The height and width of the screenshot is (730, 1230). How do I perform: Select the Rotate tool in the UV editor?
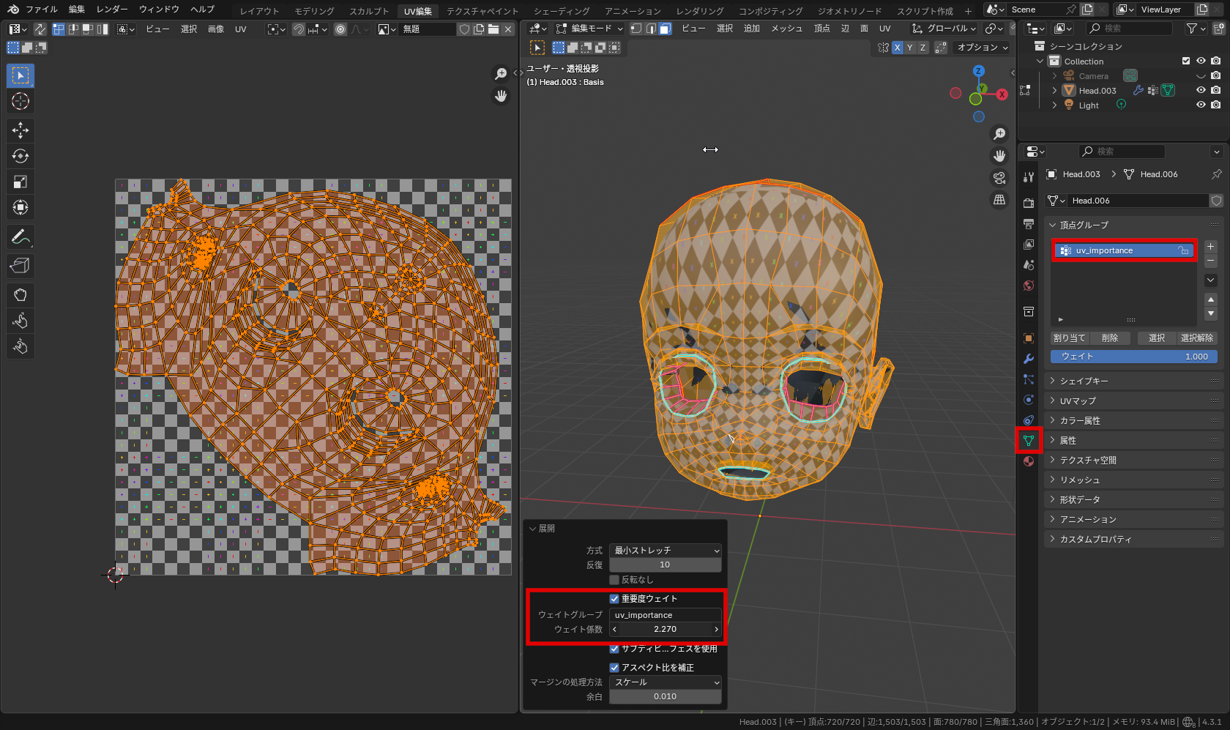coord(20,155)
